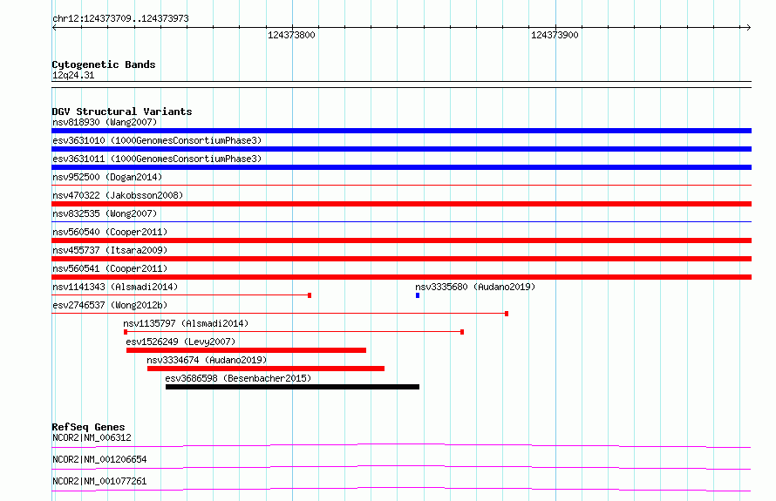Select the esv1526249 (Levy2007) red bar
This screenshot has width=776, height=501.
pyautogui.click(x=247, y=350)
